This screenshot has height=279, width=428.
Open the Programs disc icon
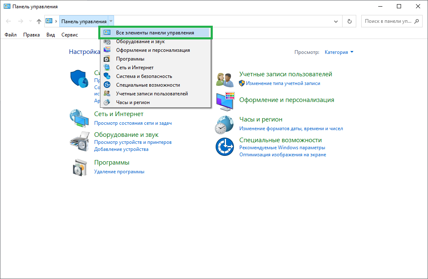[x=80, y=167]
